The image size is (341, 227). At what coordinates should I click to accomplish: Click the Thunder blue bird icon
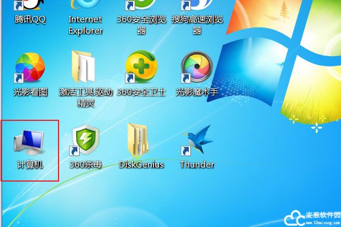[x=197, y=140]
